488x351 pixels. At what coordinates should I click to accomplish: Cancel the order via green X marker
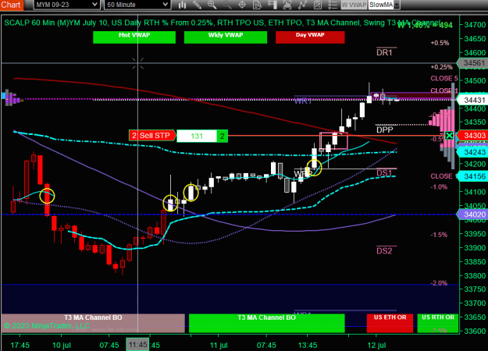point(449,136)
